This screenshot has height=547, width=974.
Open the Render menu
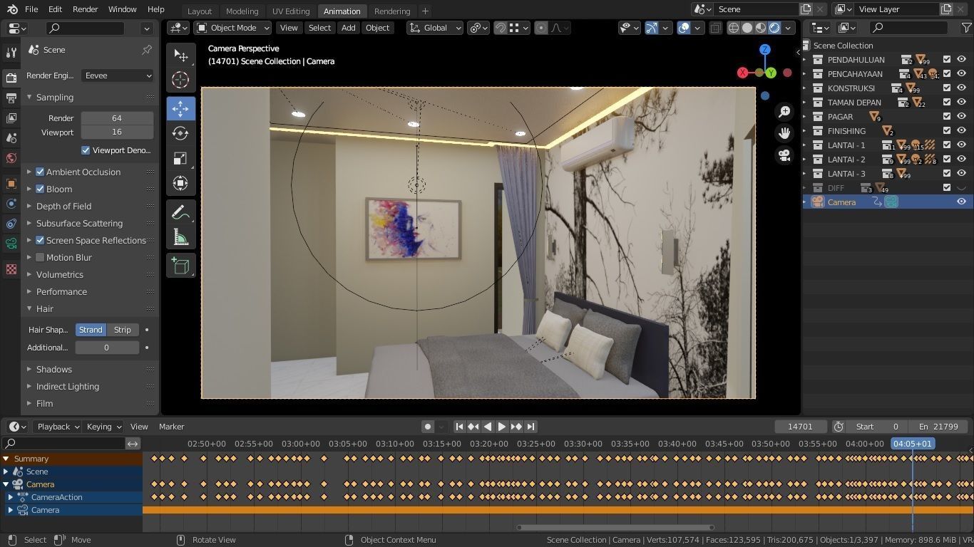pos(85,9)
